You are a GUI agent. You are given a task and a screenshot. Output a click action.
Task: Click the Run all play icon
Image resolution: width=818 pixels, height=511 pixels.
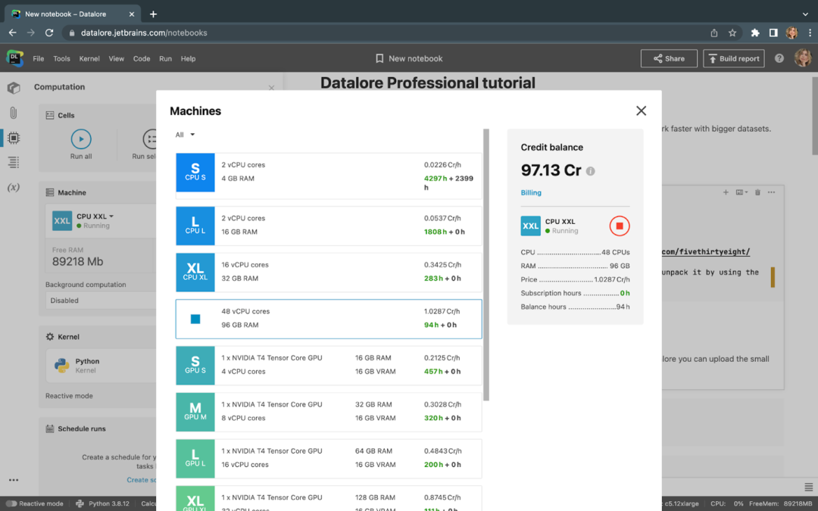[81, 139]
